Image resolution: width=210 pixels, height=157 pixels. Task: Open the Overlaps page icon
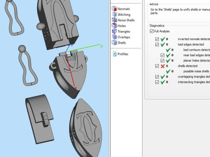click(x=114, y=37)
